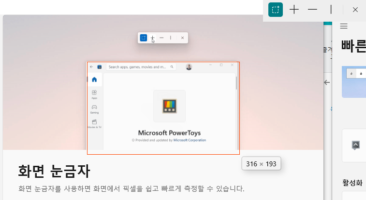Click the 활성화 label in the right window

click(x=352, y=183)
